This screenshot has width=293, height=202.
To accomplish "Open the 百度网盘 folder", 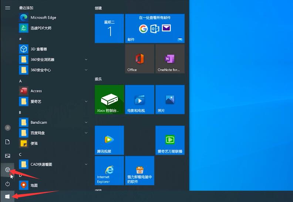I will point(53,133).
